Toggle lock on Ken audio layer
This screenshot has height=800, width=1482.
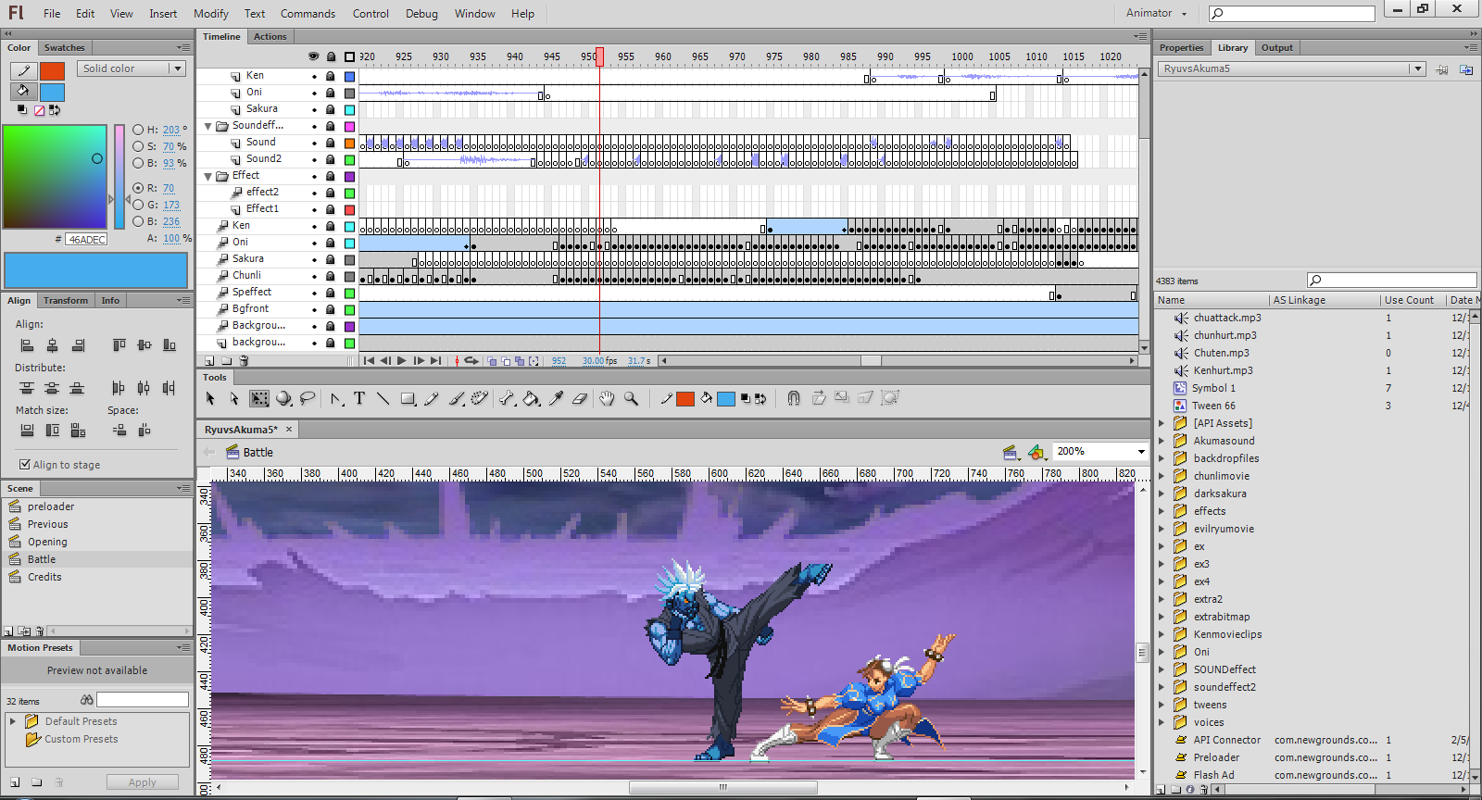point(330,76)
